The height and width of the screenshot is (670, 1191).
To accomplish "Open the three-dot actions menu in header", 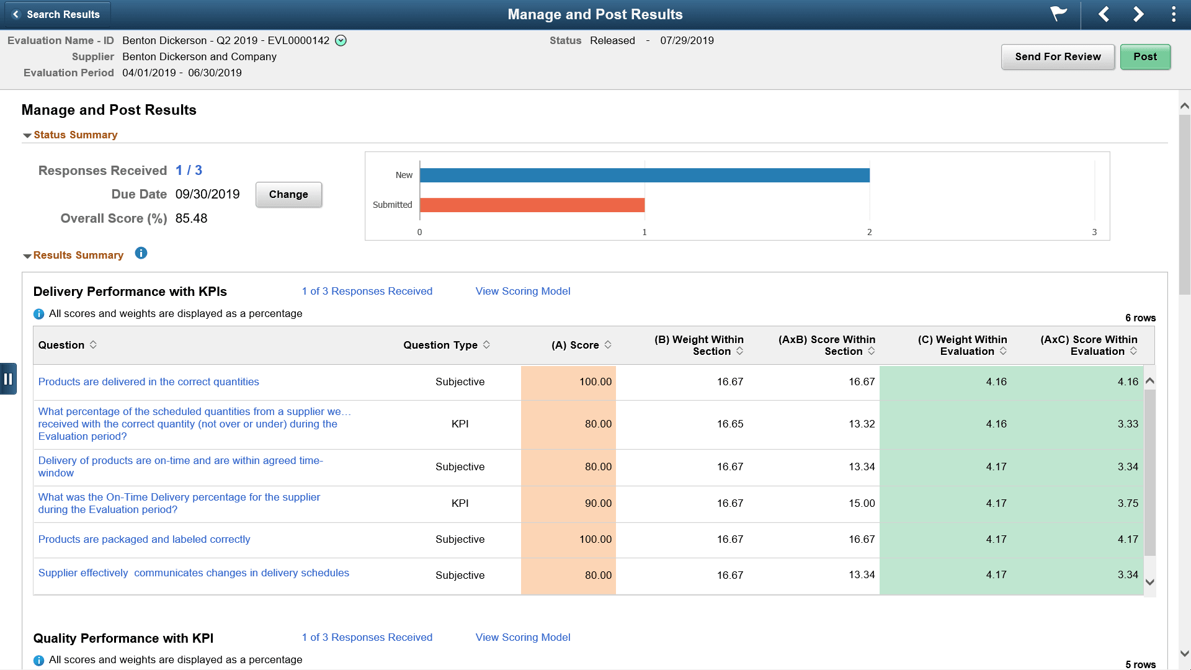I will (1174, 14).
